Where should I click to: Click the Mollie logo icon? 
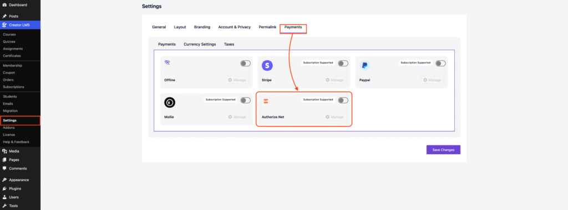click(170, 102)
